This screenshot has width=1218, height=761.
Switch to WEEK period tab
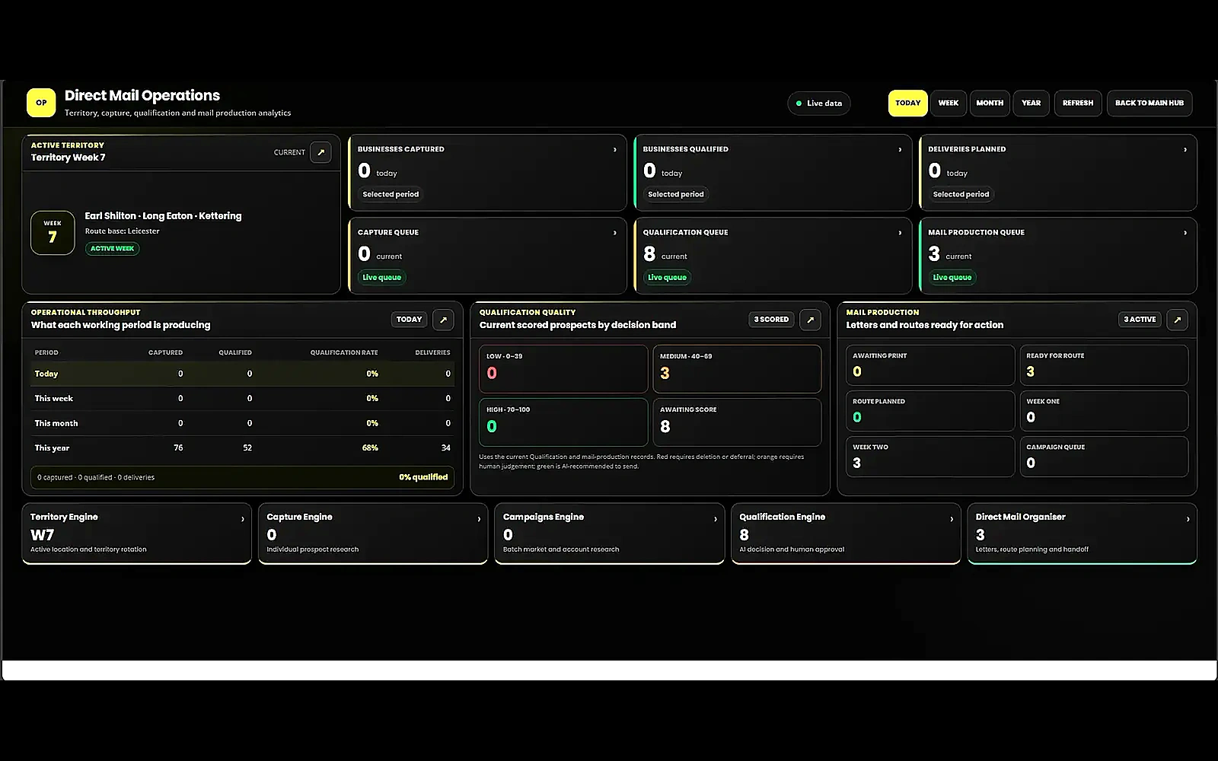(949, 103)
